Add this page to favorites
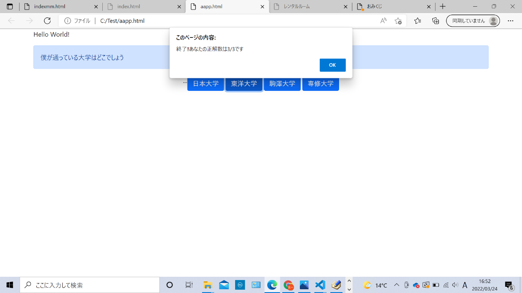The height and width of the screenshot is (293, 522). tap(398, 21)
